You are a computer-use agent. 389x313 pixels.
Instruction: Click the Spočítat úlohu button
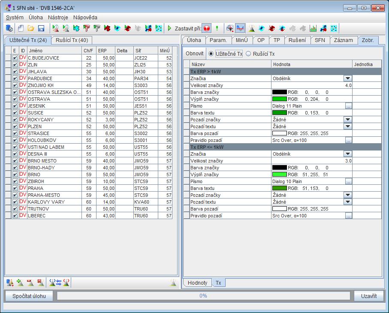(29, 296)
